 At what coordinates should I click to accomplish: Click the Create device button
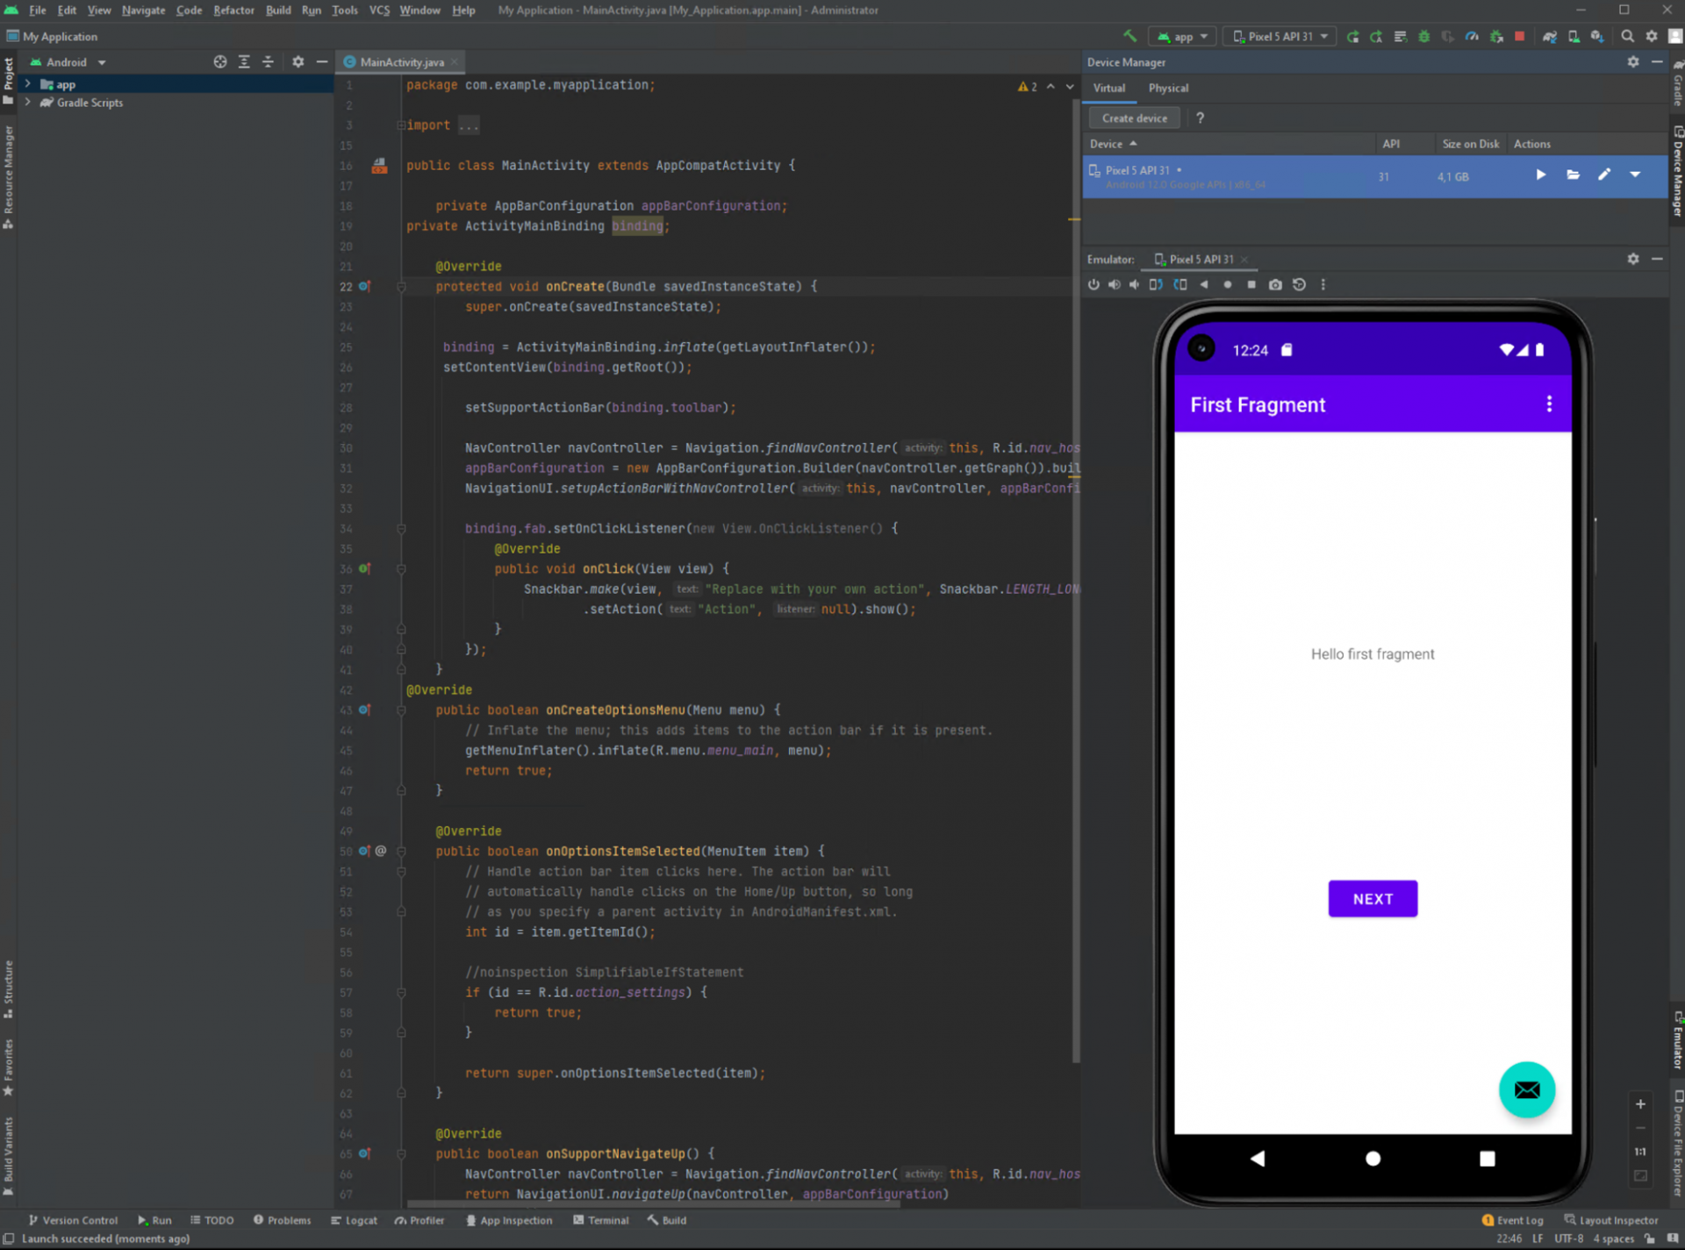(x=1134, y=118)
